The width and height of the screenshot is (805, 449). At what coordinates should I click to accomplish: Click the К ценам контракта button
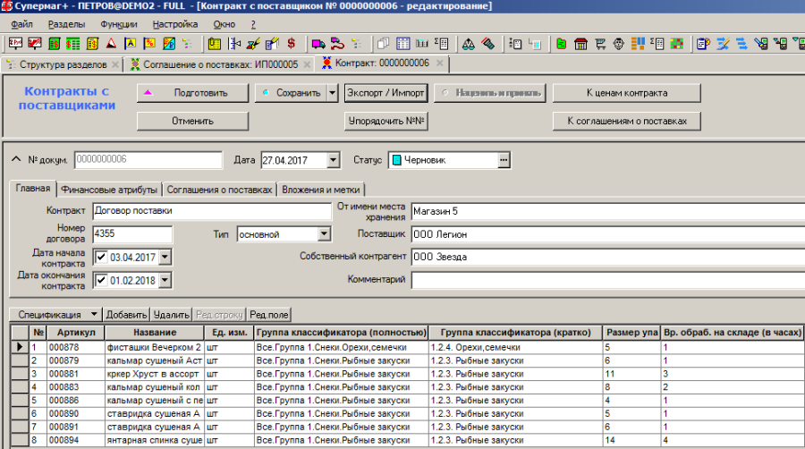(627, 93)
